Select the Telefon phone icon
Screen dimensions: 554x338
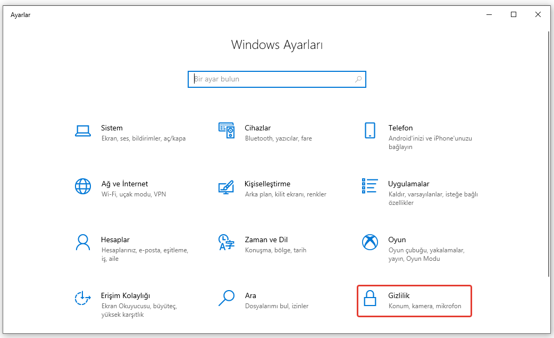(x=370, y=130)
